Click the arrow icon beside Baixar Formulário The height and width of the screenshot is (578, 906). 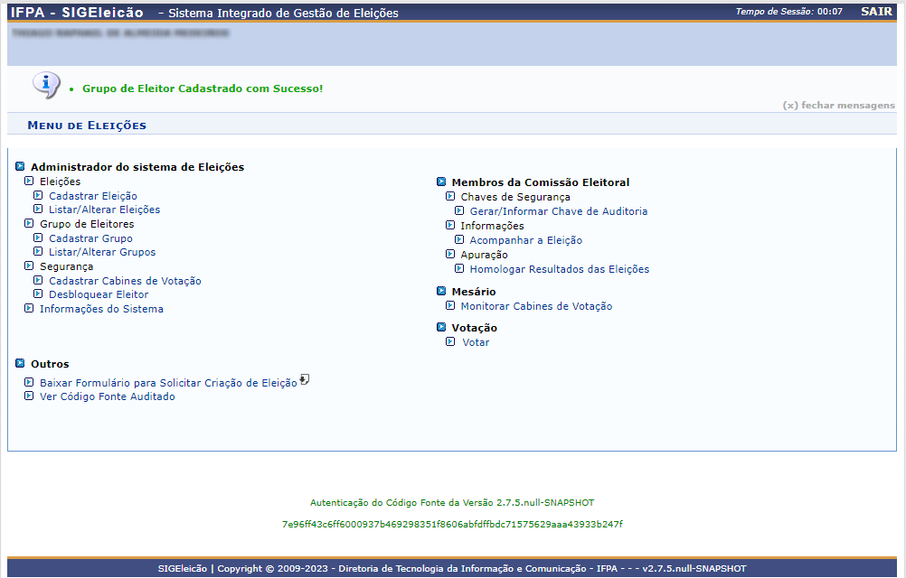pyautogui.click(x=29, y=382)
